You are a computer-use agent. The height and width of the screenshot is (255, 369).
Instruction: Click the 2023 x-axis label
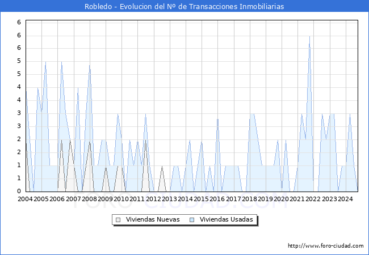click(329, 199)
